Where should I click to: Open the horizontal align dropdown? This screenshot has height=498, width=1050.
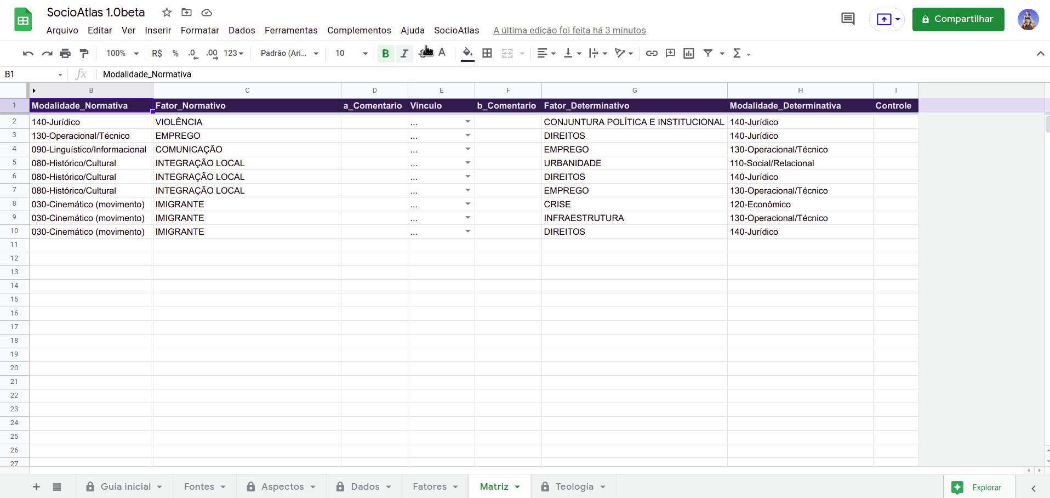click(546, 53)
